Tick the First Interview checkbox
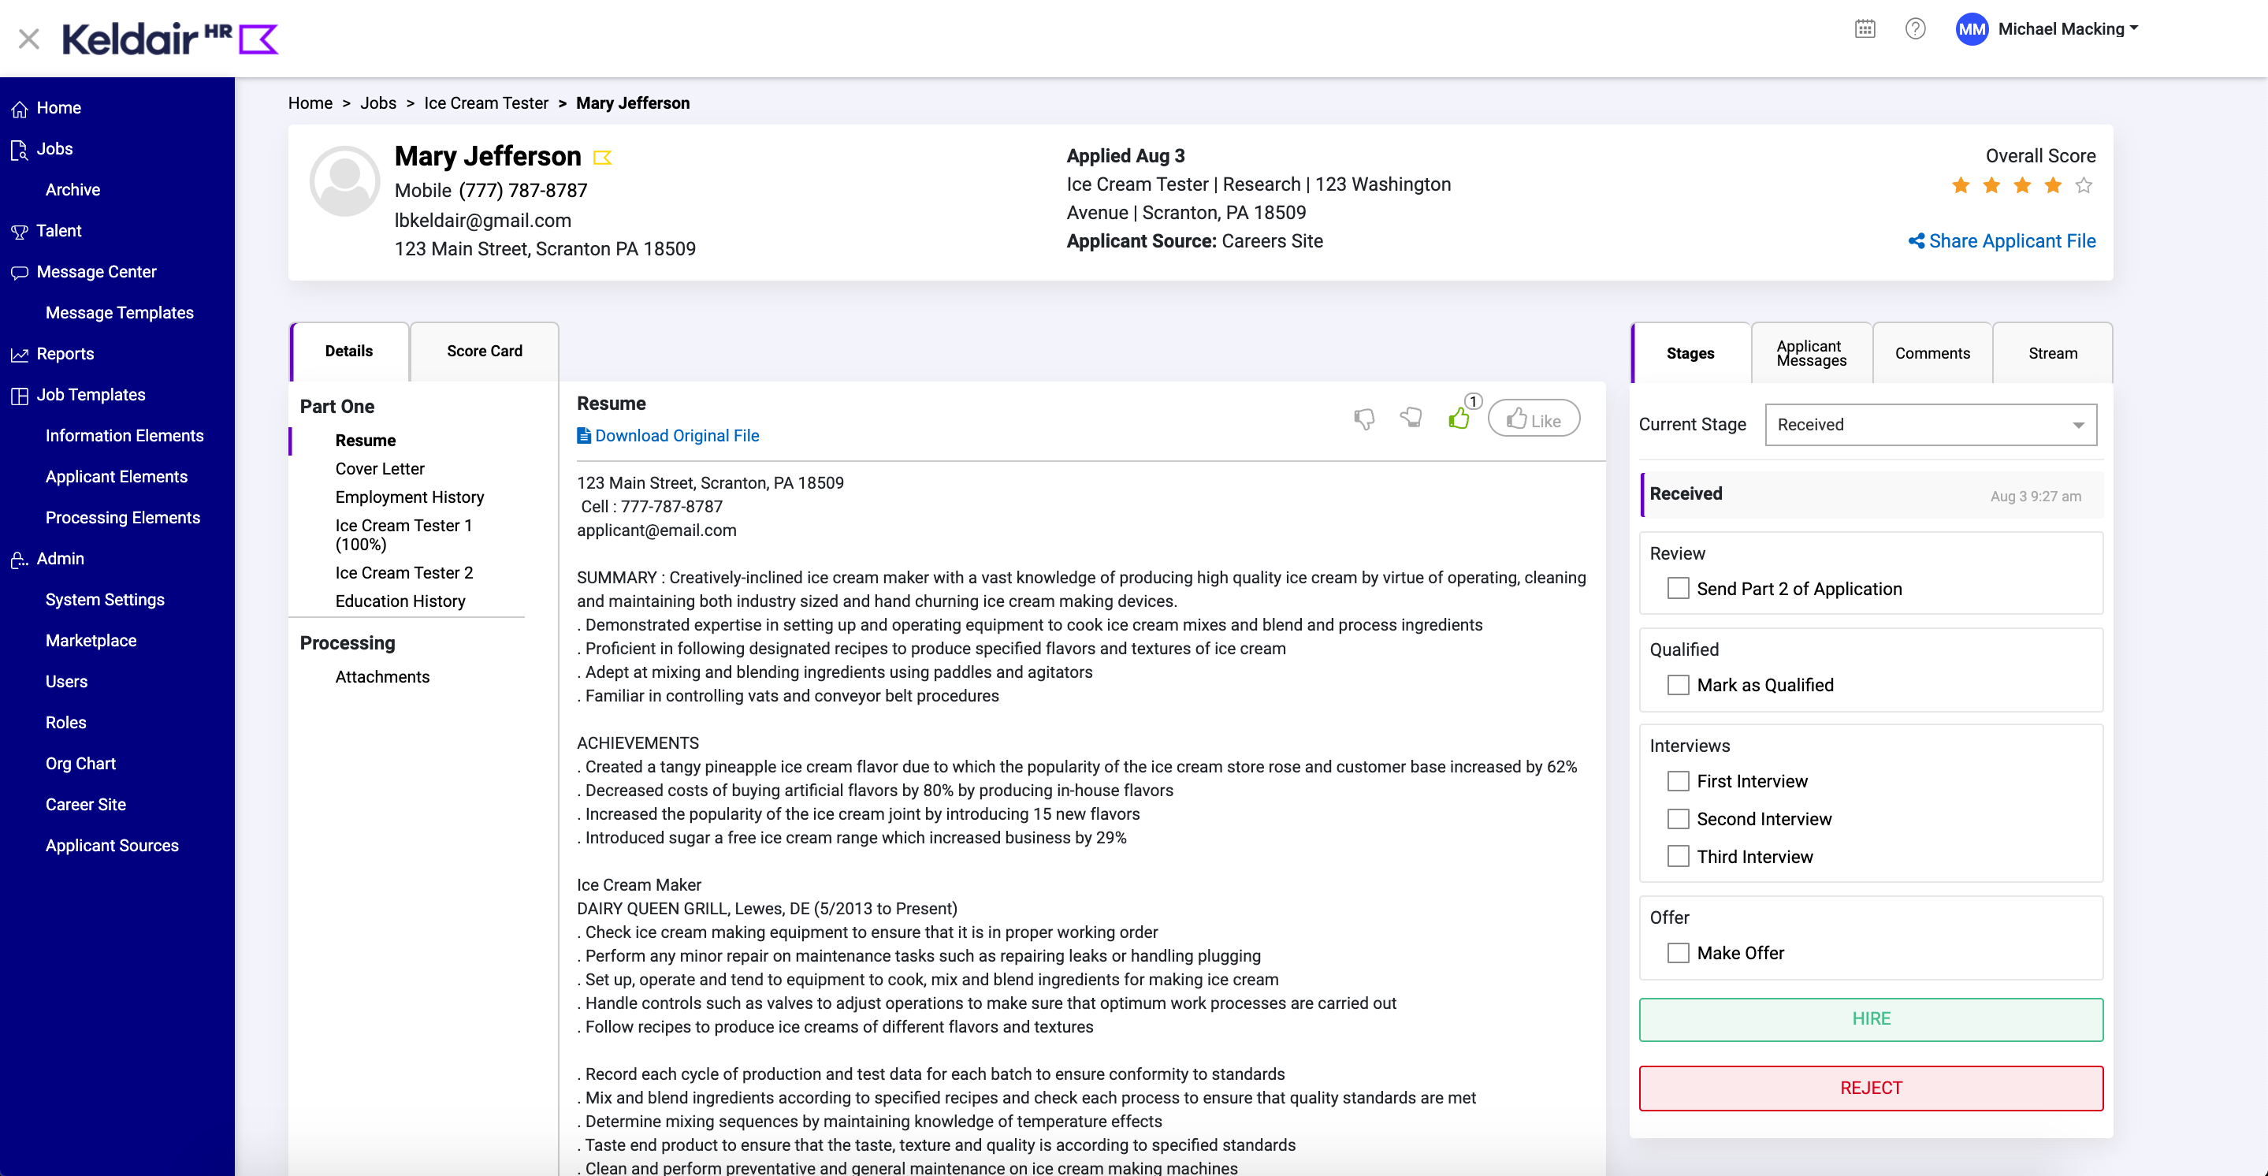Viewport: 2268px width, 1176px height. [1677, 781]
